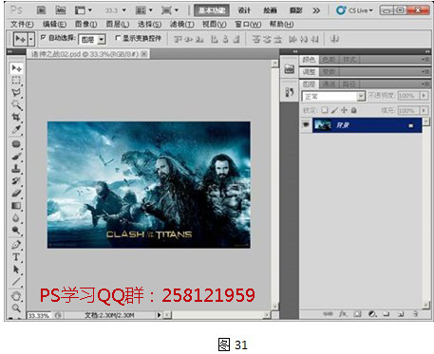This screenshot has width=434, height=354.
Task: Enable the 显示变换控件 checkbox
Action: coord(118,38)
